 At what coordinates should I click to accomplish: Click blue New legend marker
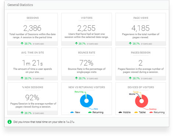72,112
